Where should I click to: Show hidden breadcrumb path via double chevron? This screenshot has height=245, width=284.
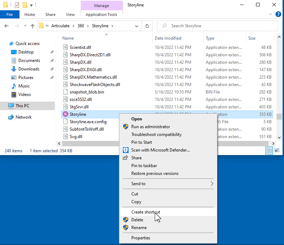[47, 26]
